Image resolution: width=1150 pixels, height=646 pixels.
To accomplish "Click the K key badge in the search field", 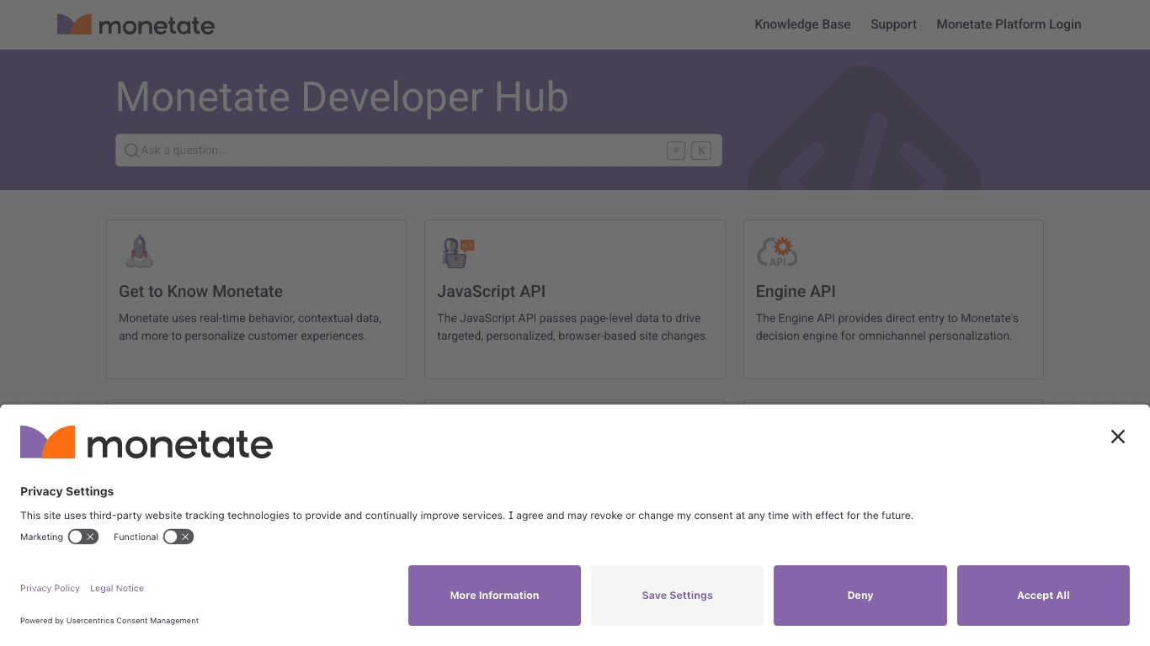I will 701,150.
